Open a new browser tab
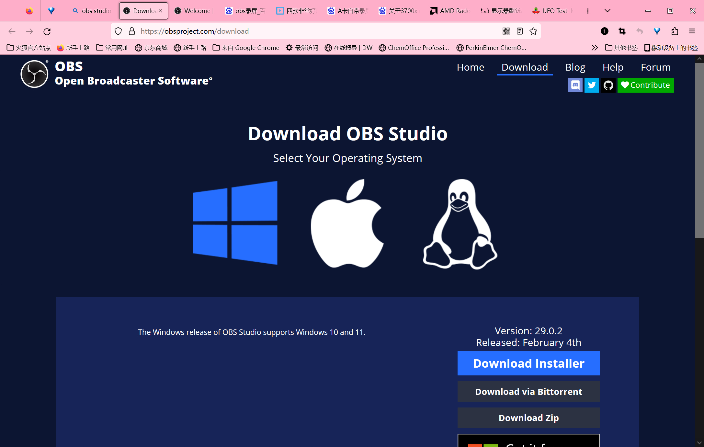This screenshot has width=704, height=447. tap(588, 11)
